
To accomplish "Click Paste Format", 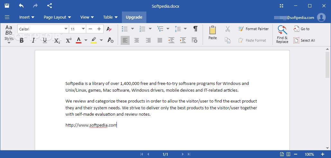I will [252, 40].
